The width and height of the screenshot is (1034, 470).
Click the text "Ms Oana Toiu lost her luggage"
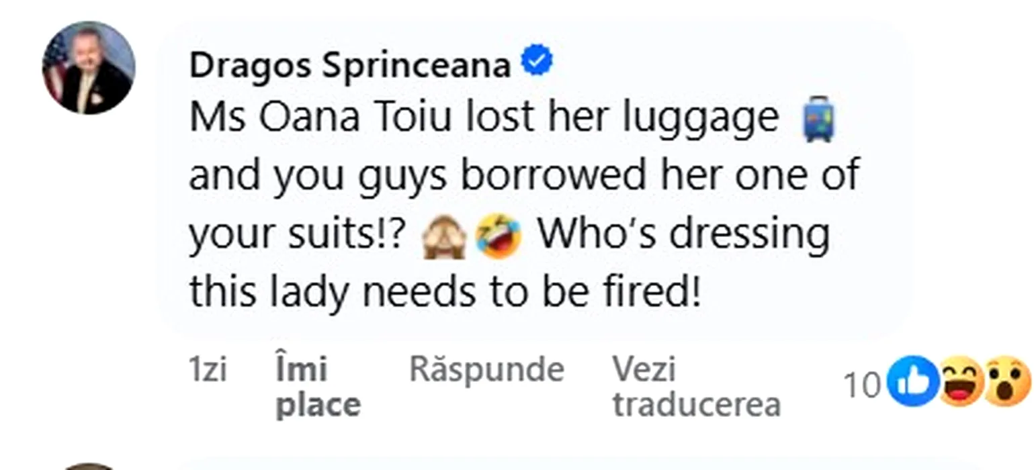(484, 118)
